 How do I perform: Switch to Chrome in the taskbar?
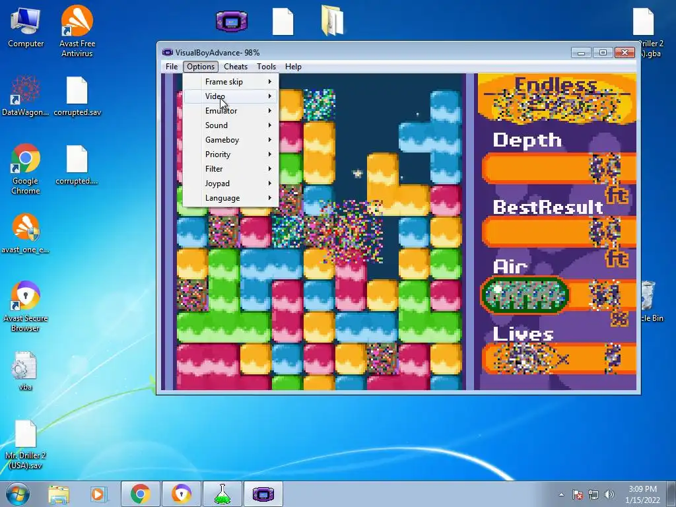(140, 494)
